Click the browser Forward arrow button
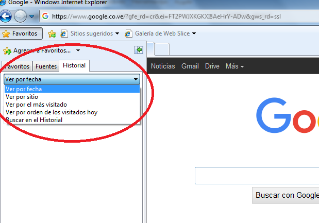This screenshot has width=319, height=223. (20, 16)
